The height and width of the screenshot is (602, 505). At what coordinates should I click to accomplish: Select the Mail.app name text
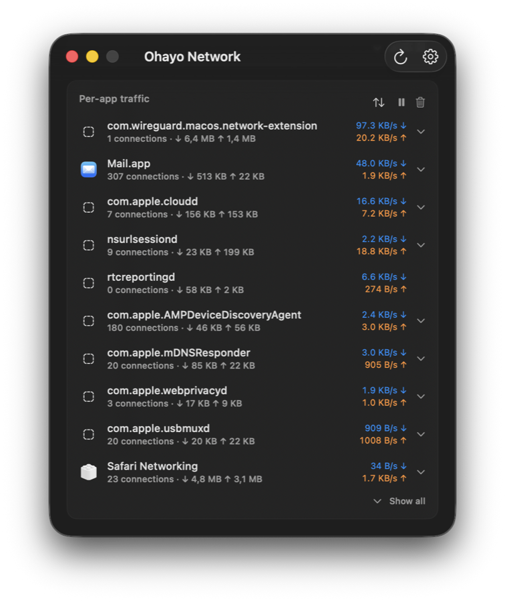(x=129, y=164)
